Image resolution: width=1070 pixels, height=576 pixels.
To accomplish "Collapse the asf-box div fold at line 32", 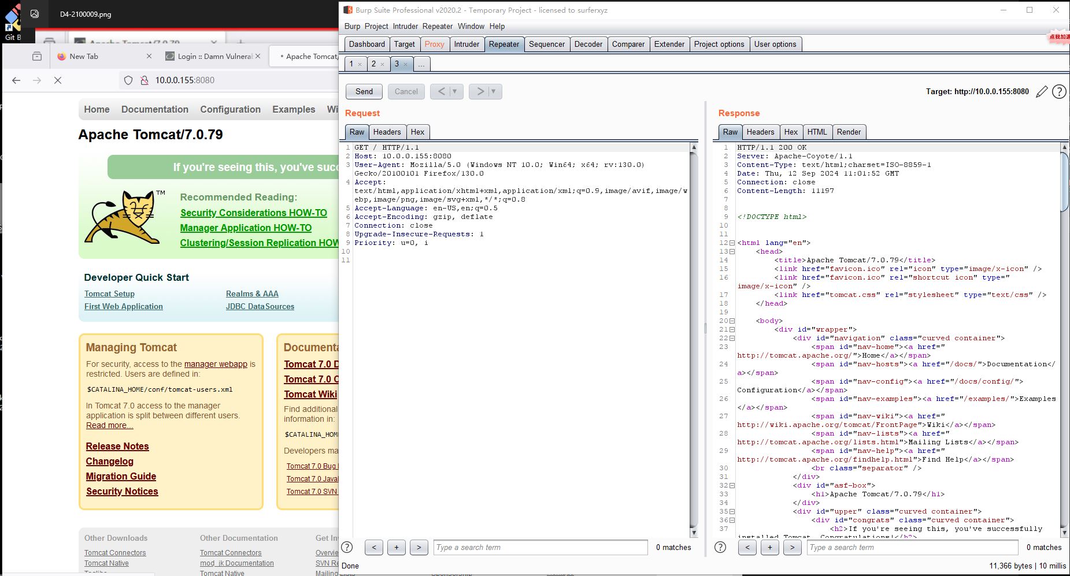I will coord(732,485).
